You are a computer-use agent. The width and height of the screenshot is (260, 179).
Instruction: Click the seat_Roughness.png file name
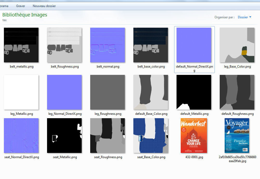tap(108, 157)
